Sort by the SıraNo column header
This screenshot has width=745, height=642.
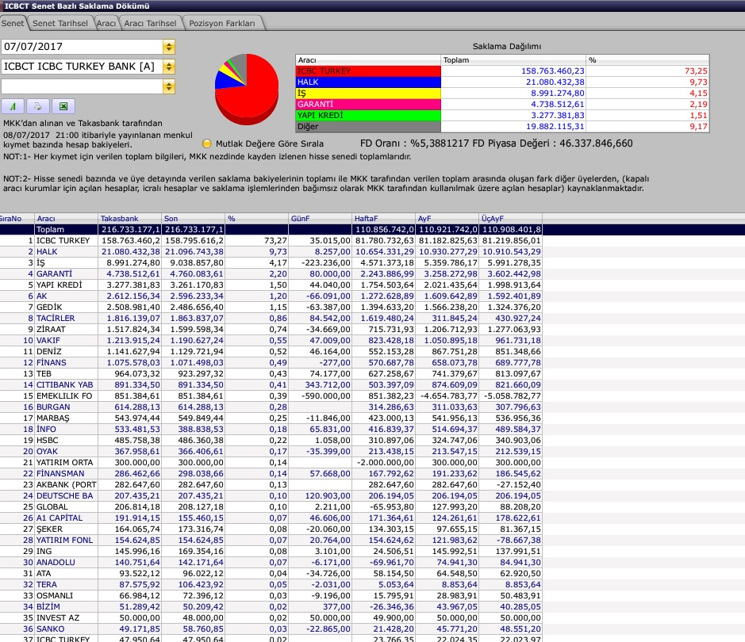[x=17, y=218]
